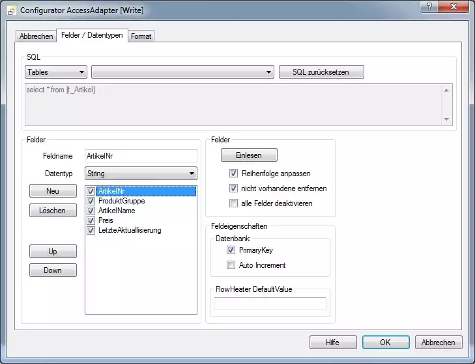Move field with the Down button
Viewport: 475px width, 364px height.
[x=53, y=270]
